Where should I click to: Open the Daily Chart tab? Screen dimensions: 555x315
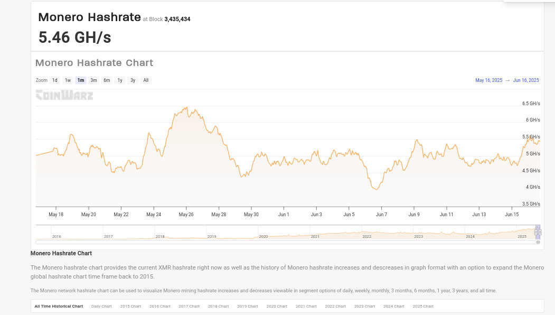(x=101, y=306)
